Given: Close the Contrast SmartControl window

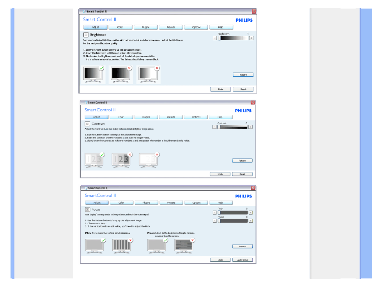Looking at the screenshot, I should 253,103.
